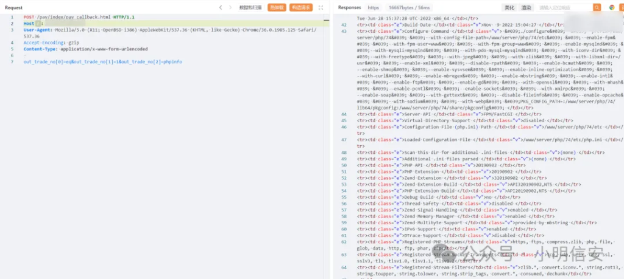The height and width of the screenshot is (279, 624).
Task: Open the response in the Chrome browser icon
Action: click(612, 7)
